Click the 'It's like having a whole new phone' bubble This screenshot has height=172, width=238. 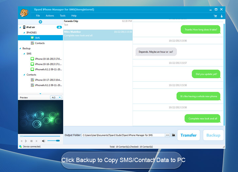(198, 96)
